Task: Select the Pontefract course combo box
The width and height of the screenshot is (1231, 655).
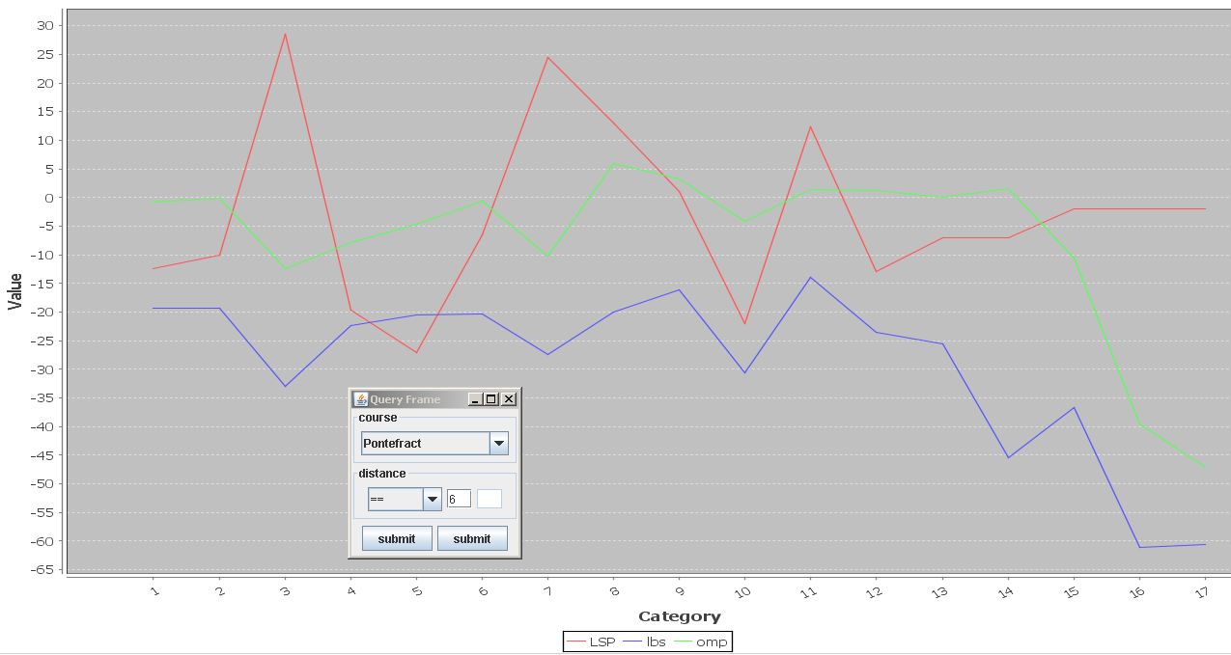Action: (434, 444)
